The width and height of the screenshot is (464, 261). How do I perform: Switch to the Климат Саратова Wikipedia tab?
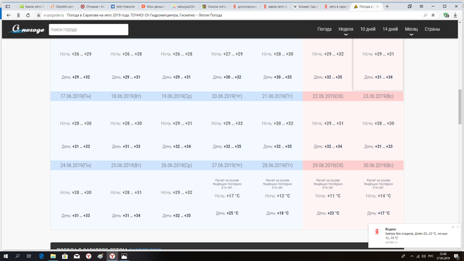coord(306,6)
